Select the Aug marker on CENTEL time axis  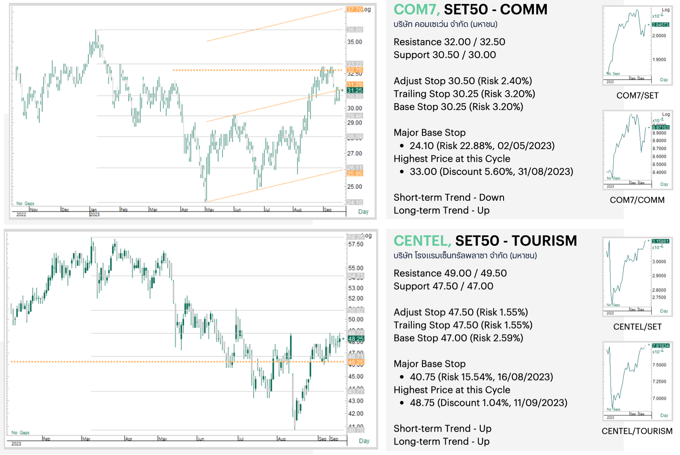click(281, 438)
